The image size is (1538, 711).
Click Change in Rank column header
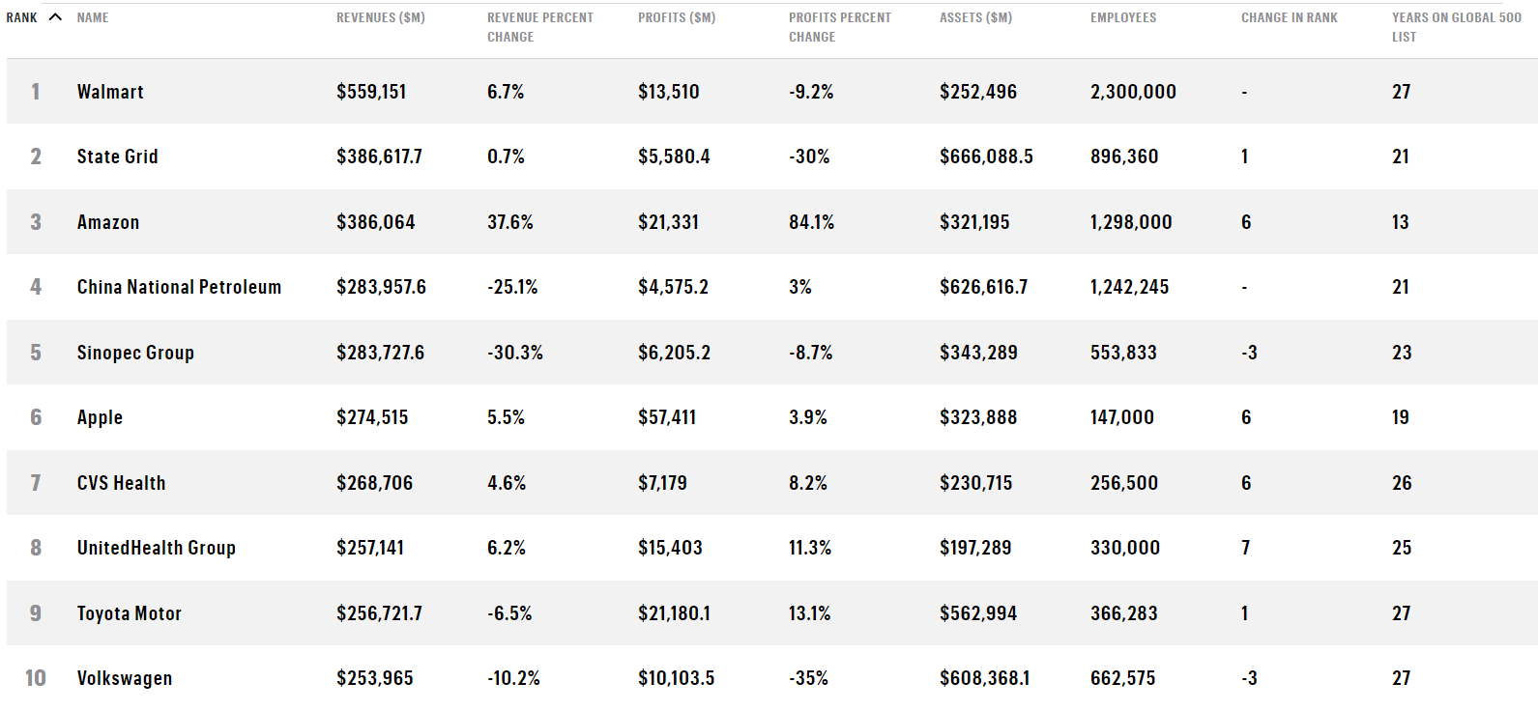point(1289,17)
